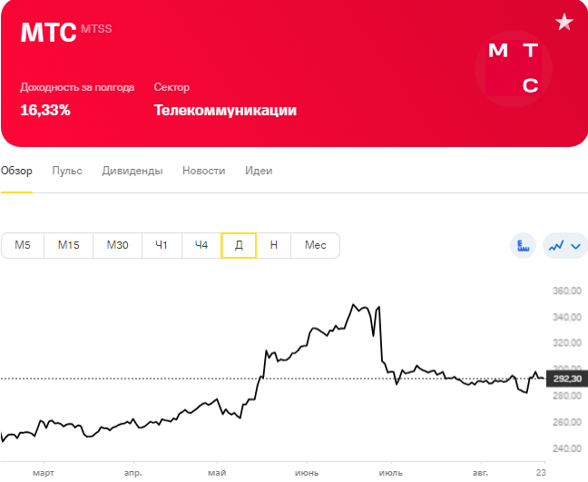Screen dimensions: 588x482
Task: Open the Пульс tab
Action: click(x=67, y=171)
